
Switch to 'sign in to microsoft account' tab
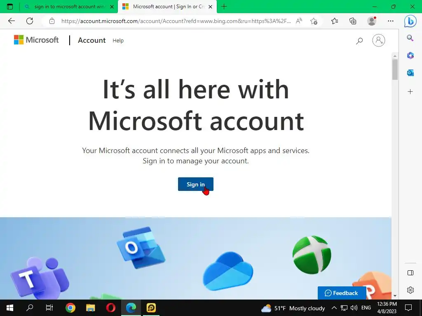(69, 7)
